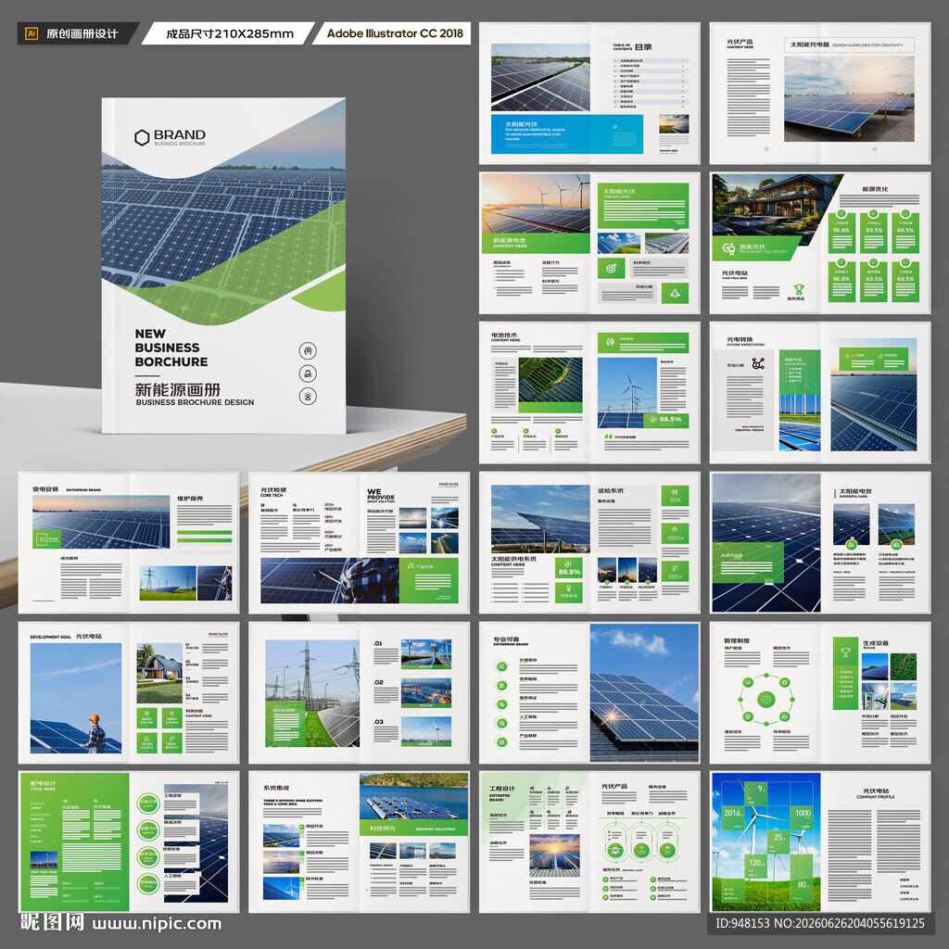Open the main brochure cover mockup
This screenshot has width=949, height=949.
[x=223, y=266]
